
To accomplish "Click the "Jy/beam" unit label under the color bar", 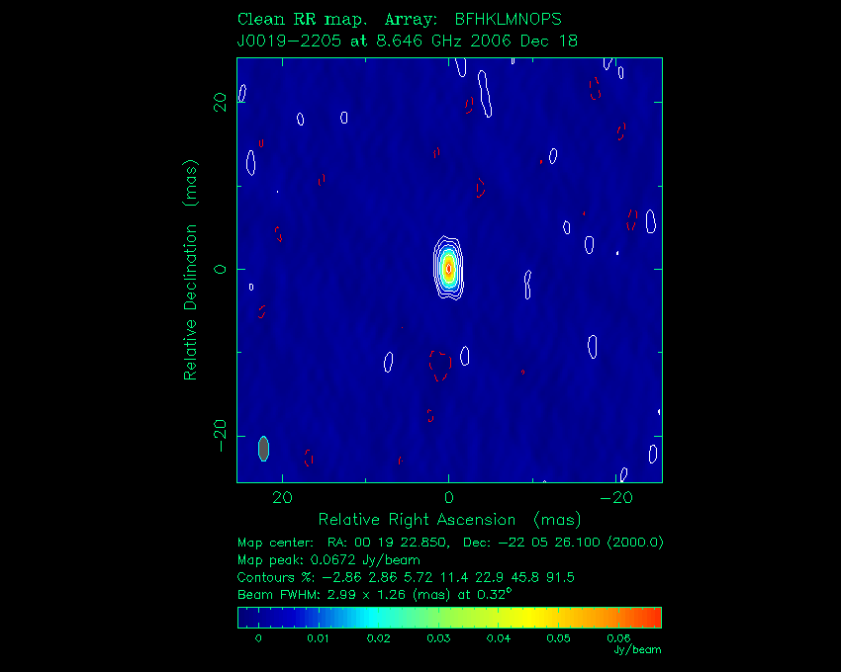I will tap(638, 650).
